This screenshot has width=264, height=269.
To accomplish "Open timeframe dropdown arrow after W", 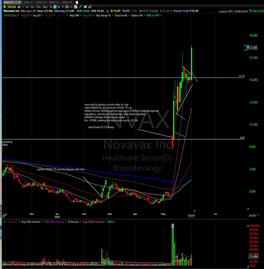I will (x=63, y=7).
